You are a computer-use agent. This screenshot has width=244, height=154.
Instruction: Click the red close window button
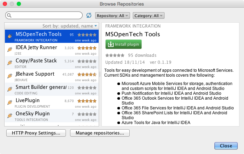5,4
